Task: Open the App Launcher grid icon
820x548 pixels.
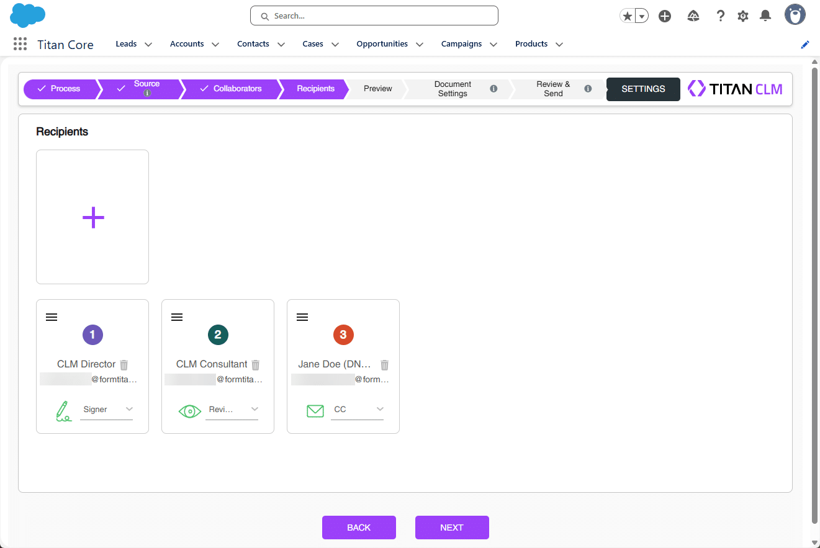Action: click(x=20, y=44)
